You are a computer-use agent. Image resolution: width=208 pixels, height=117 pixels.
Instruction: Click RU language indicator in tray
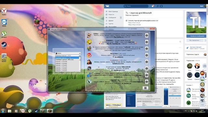pos(186,110)
